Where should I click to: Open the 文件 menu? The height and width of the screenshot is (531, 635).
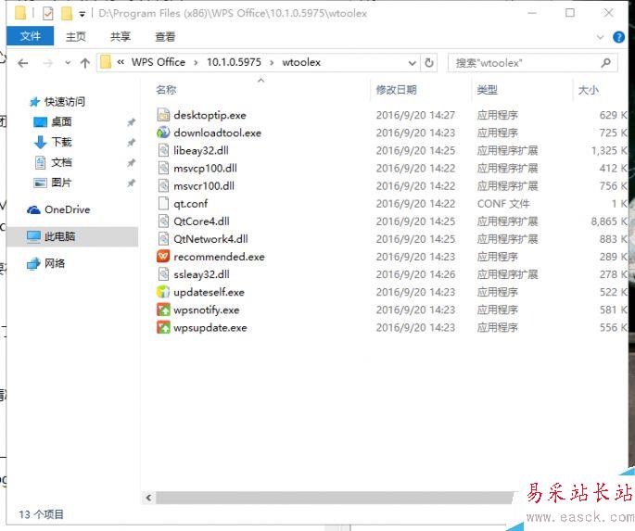(31, 36)
